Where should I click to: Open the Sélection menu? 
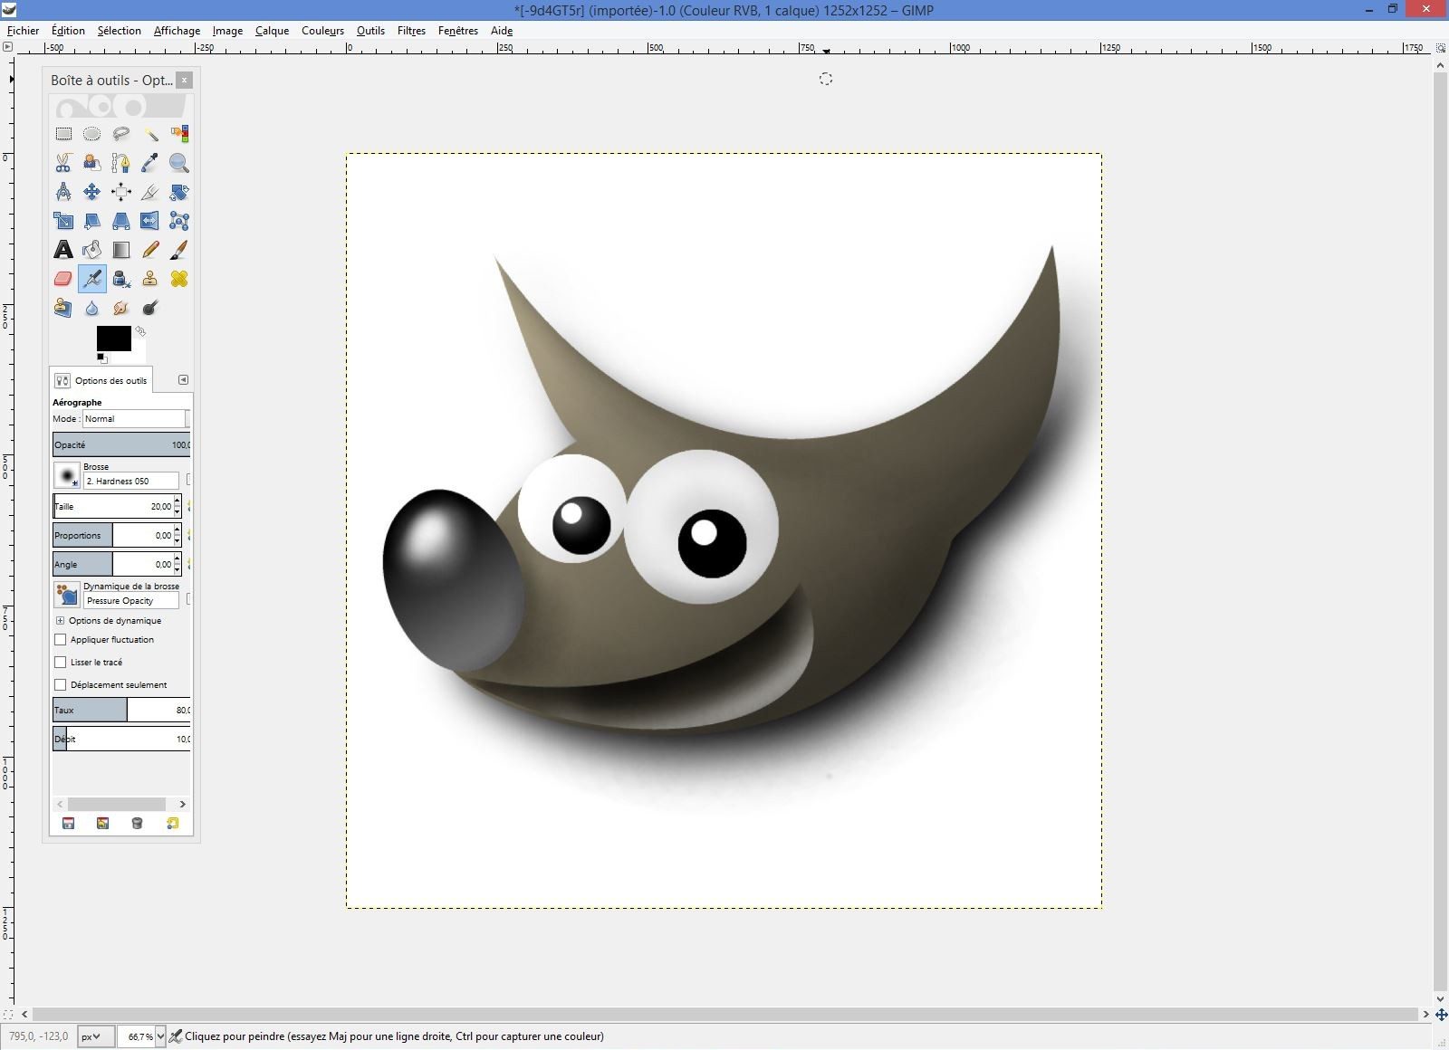pos(120,30)
